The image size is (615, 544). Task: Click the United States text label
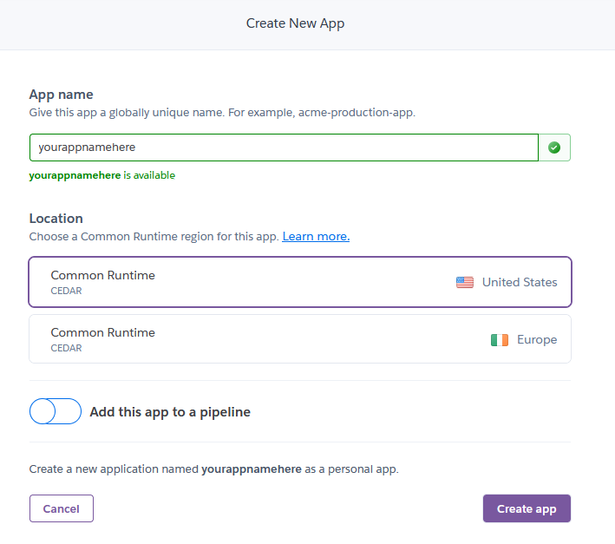[520, 282]
